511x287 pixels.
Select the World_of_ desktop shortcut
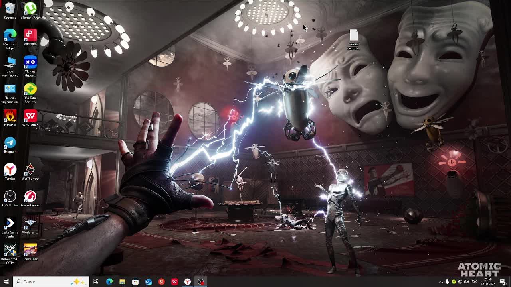[30, 226]
